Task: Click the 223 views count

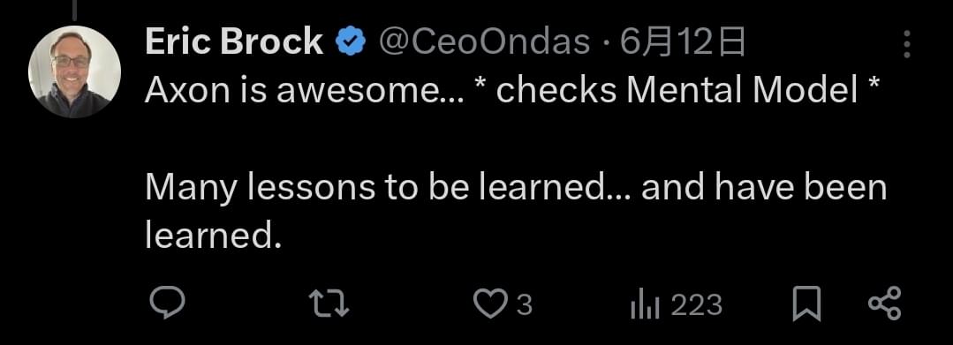Action: point(697,305)
